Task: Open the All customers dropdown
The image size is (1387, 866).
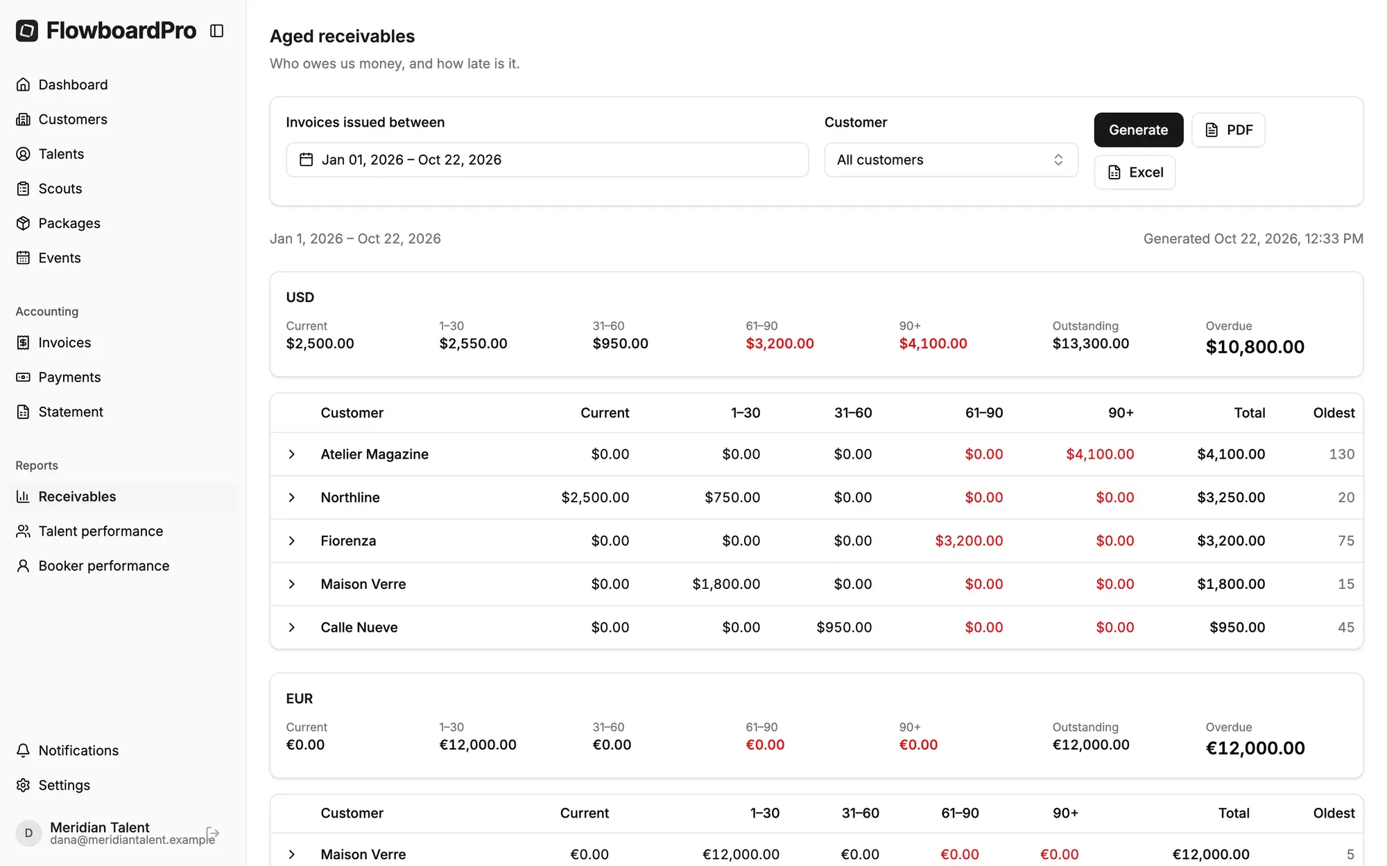Action: (x=951, y=159)
